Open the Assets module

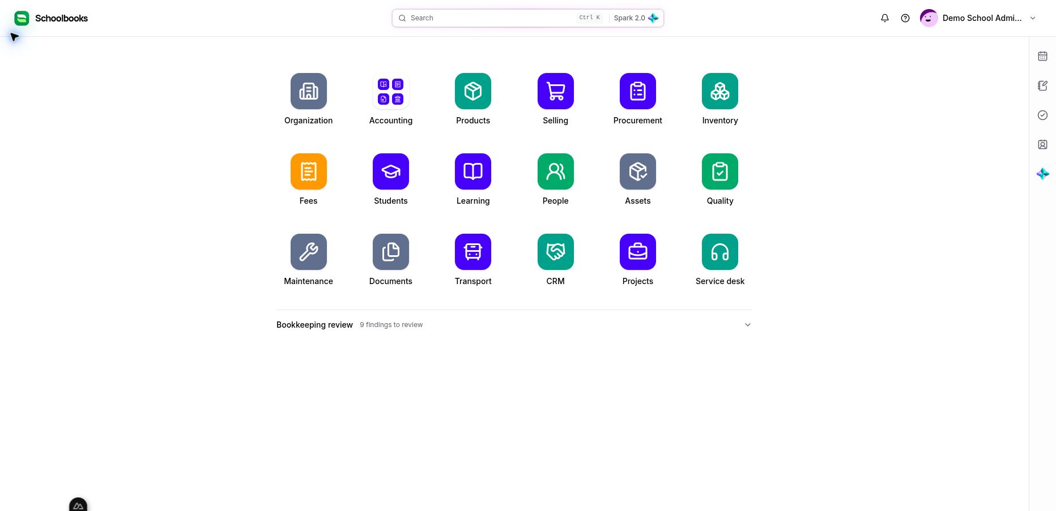(638, 171)
